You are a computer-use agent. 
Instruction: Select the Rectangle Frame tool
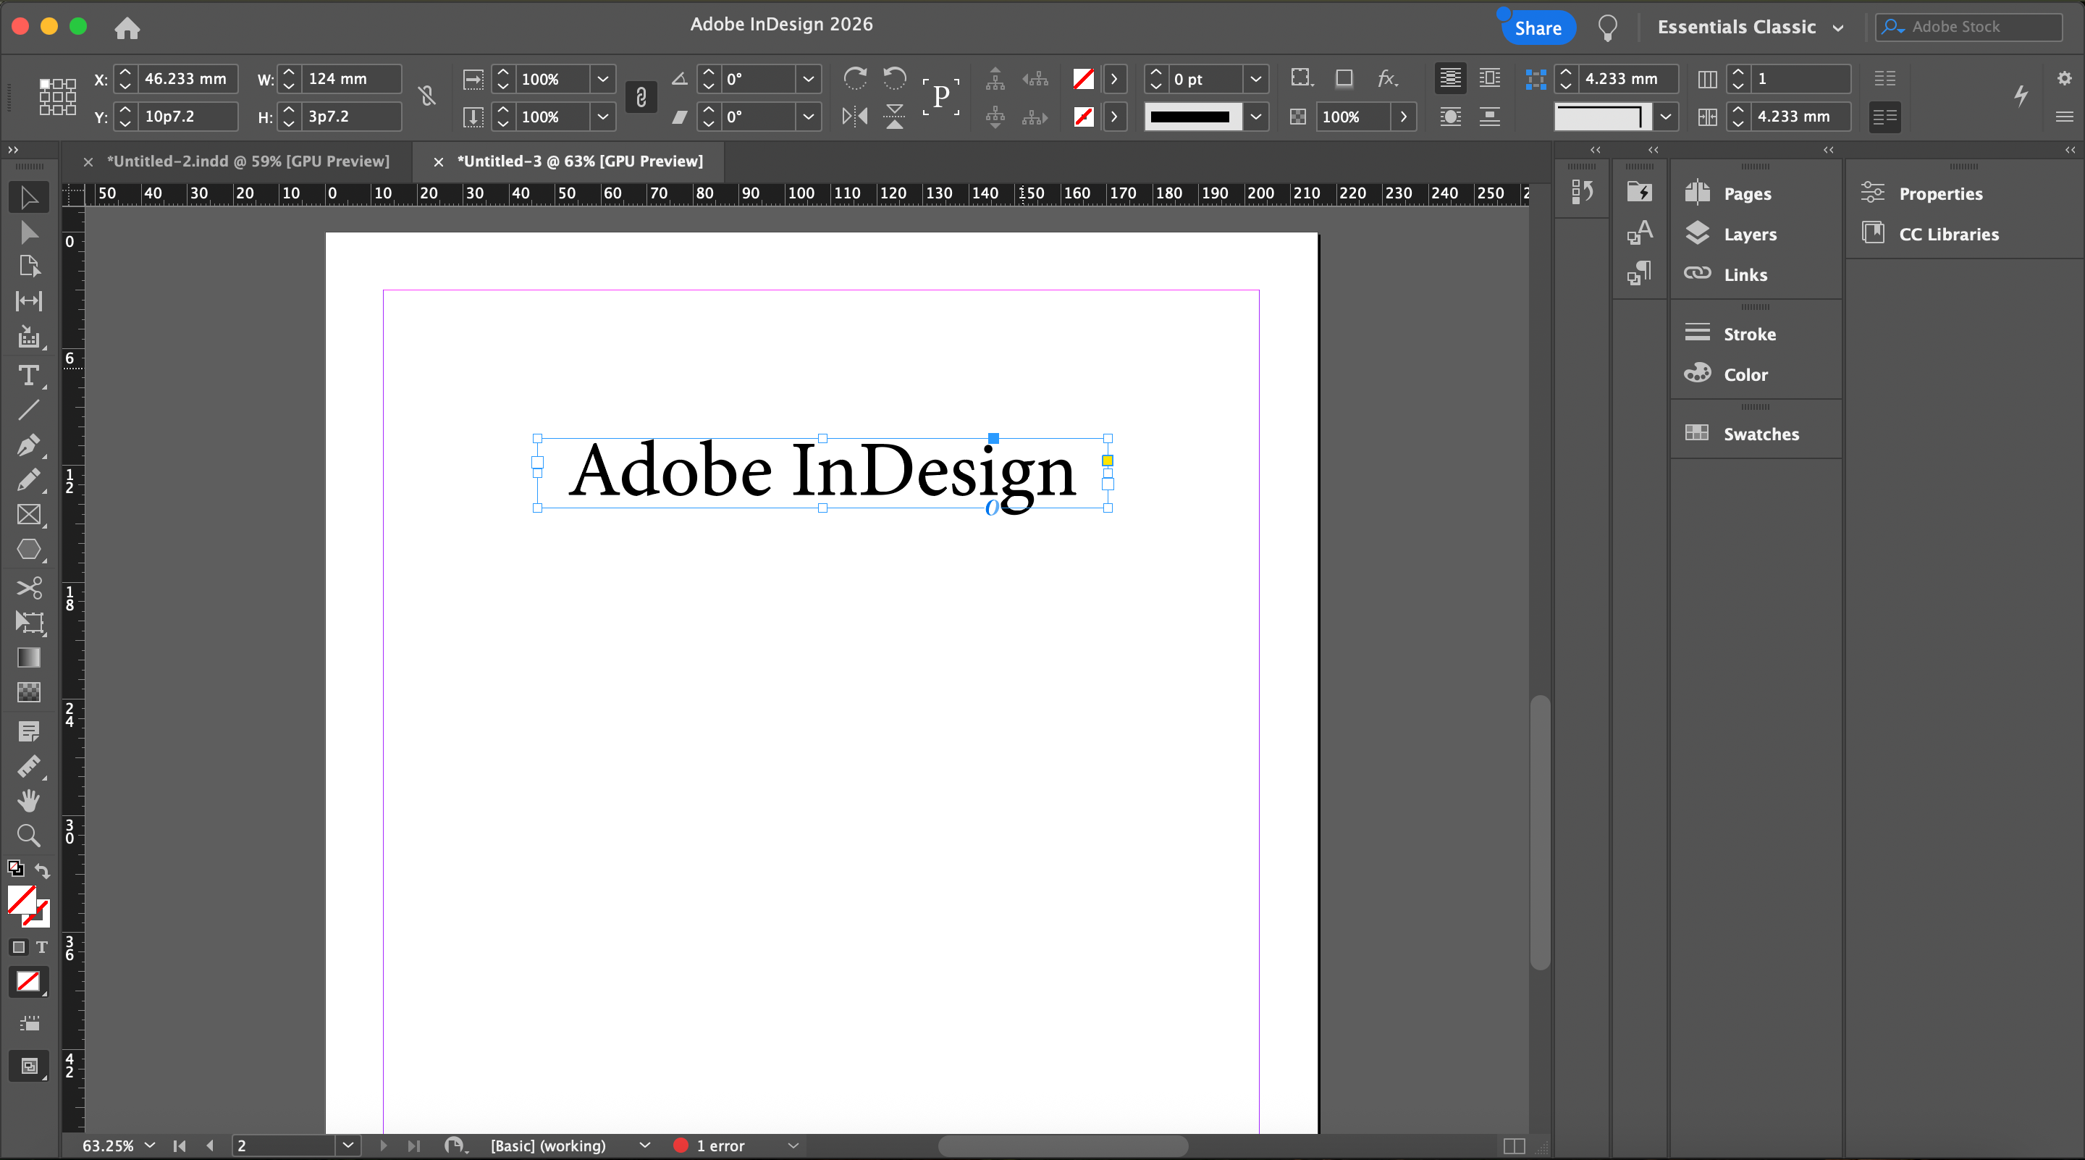tap(28, 515)
